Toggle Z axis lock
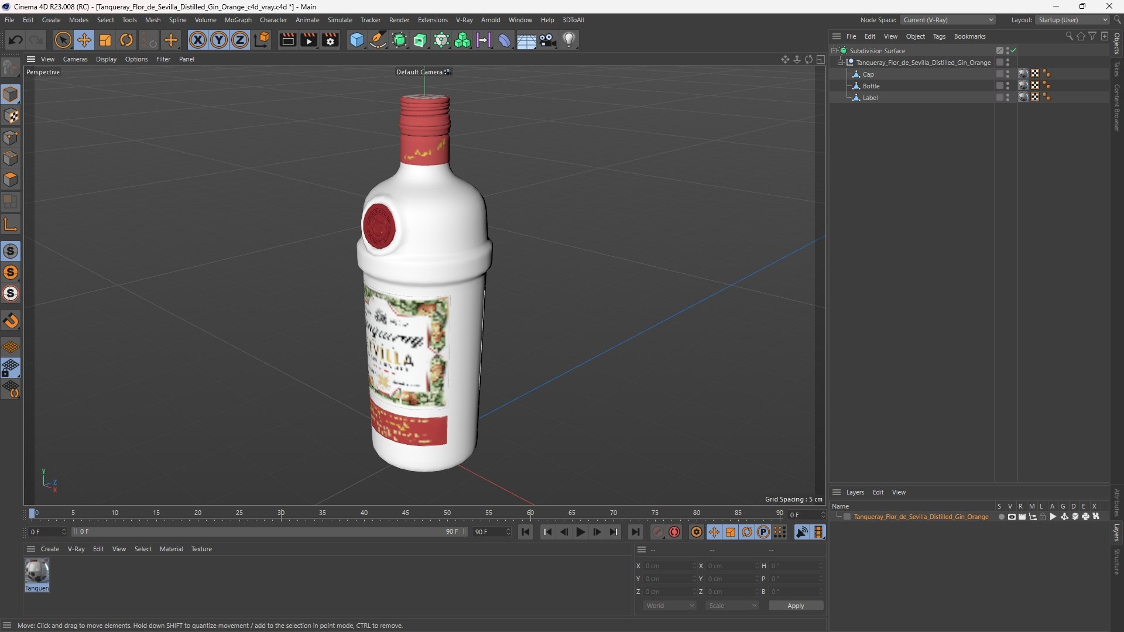The height and width of the screenshot is (632, 1124). tap(240, 40)
